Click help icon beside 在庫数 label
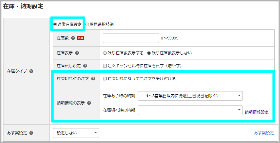The height and width of the screenshot is (143, 280). click(73, 38)
